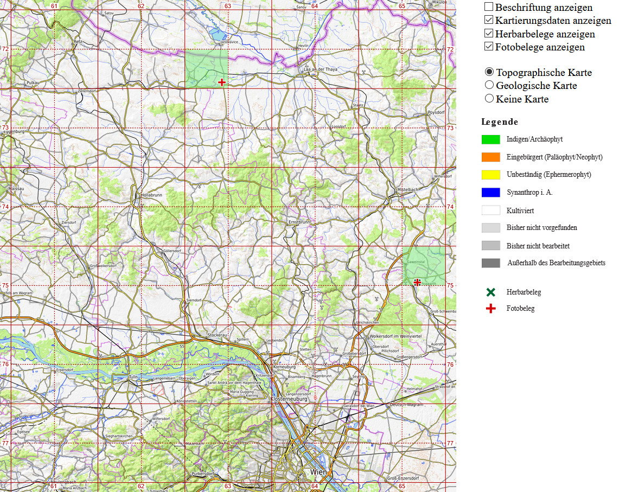Click the 'Retz' town label
This screenshot has width=619, height=492.
click(78, 41)
